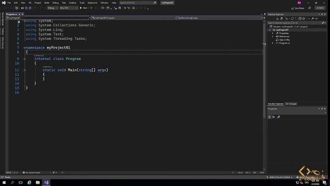
Task: Click on 'using System.Linq;' line
Action: tap(44, 30)
